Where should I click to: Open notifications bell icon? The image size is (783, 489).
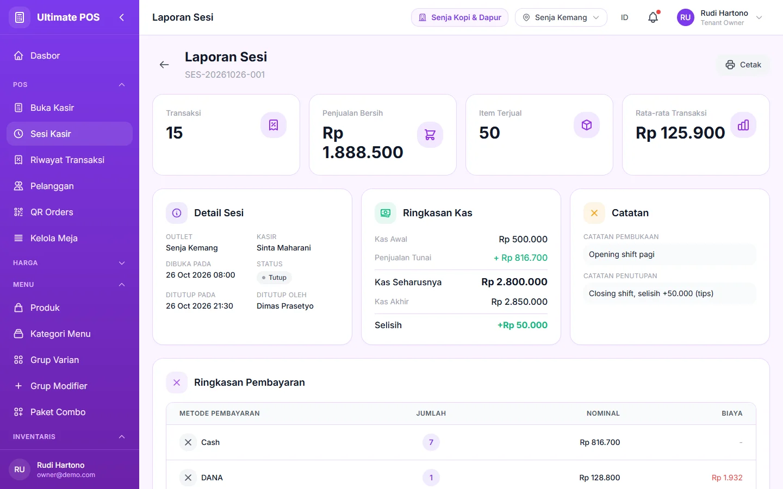click(x=653, y=17)
